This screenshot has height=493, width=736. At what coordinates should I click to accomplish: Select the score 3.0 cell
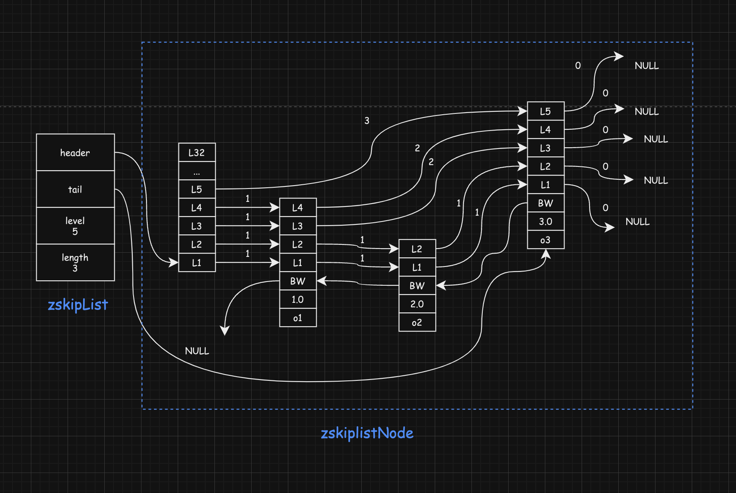click(x=545, y=221)
